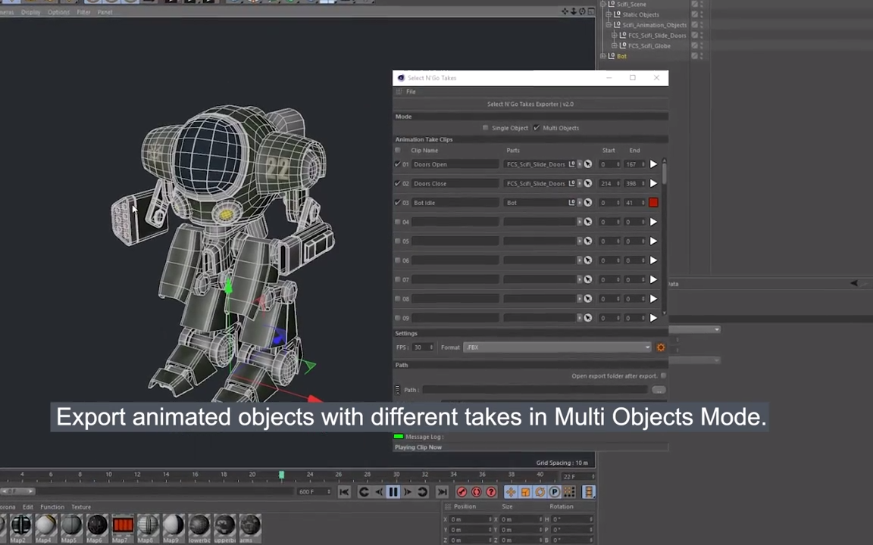Expand the Bot object in tree
873x545 pixels.
click(603, 56)
